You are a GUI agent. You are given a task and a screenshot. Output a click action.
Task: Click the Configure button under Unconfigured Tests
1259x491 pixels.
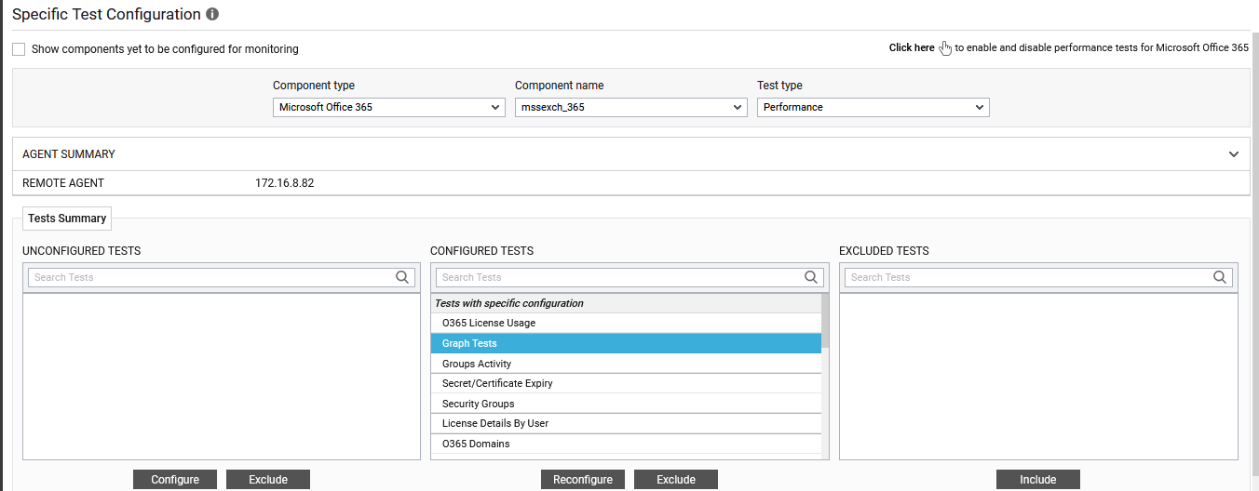point(175,480)
